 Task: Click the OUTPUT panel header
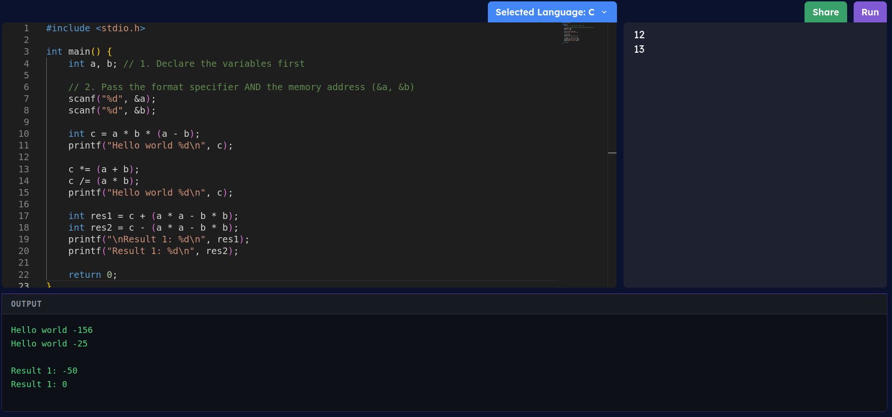pyautogui.click(x=444, y=304)
